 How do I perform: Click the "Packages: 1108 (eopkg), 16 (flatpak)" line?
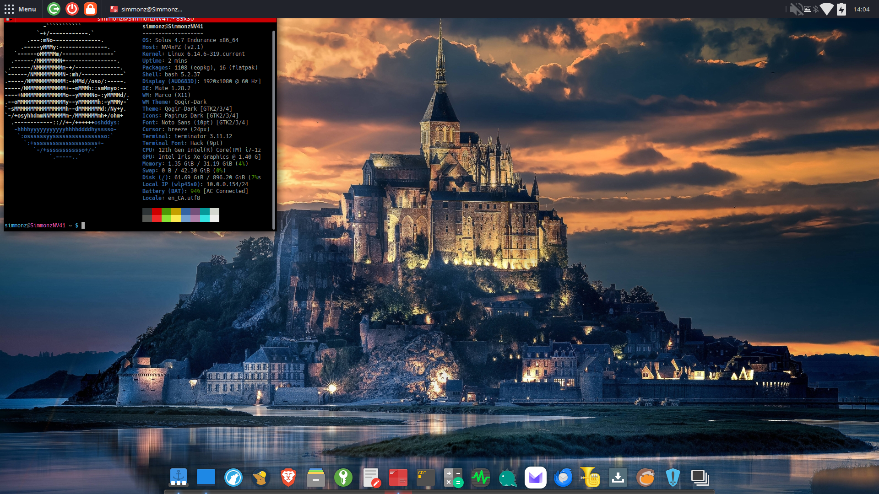tap(200, 68)
